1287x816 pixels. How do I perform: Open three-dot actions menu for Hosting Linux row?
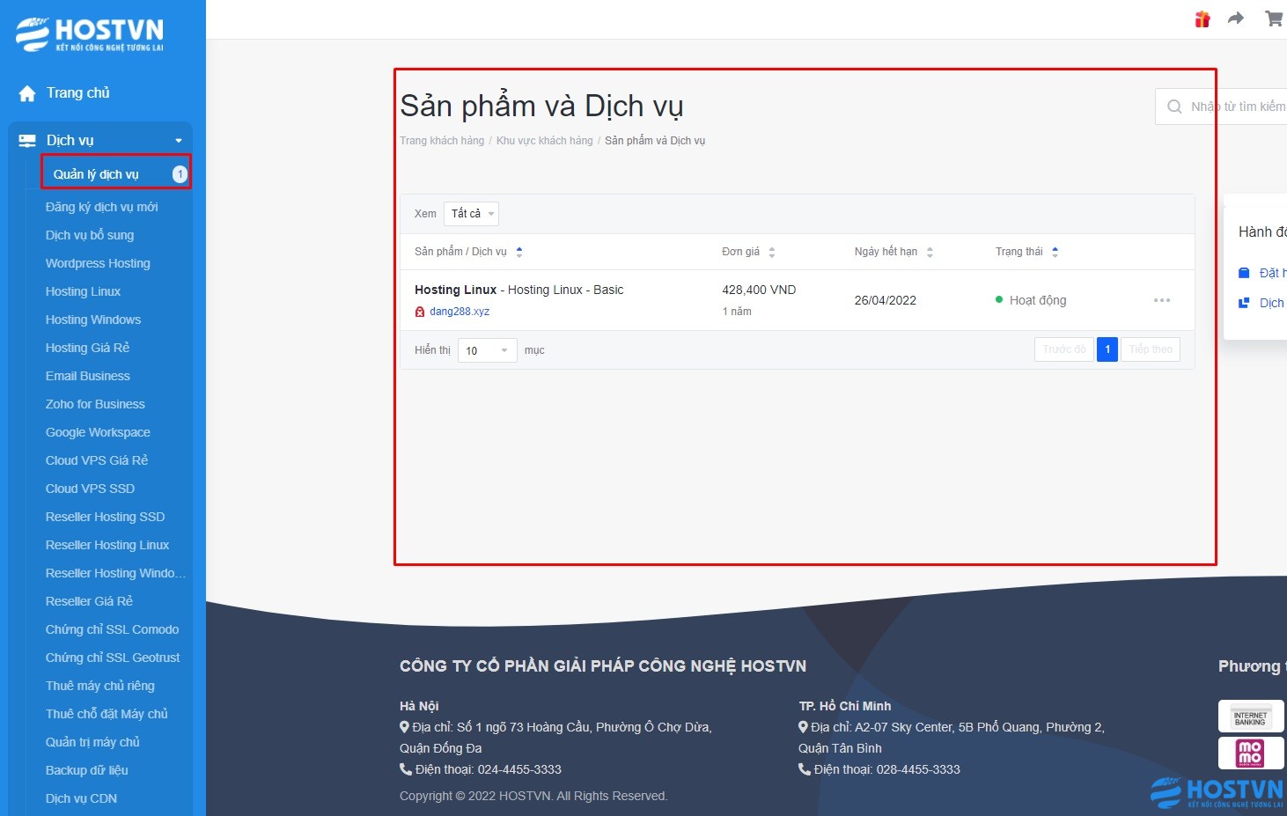[1162, 300]
